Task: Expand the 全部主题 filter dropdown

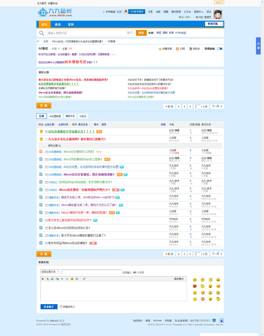Action: [x=50, y=125]
